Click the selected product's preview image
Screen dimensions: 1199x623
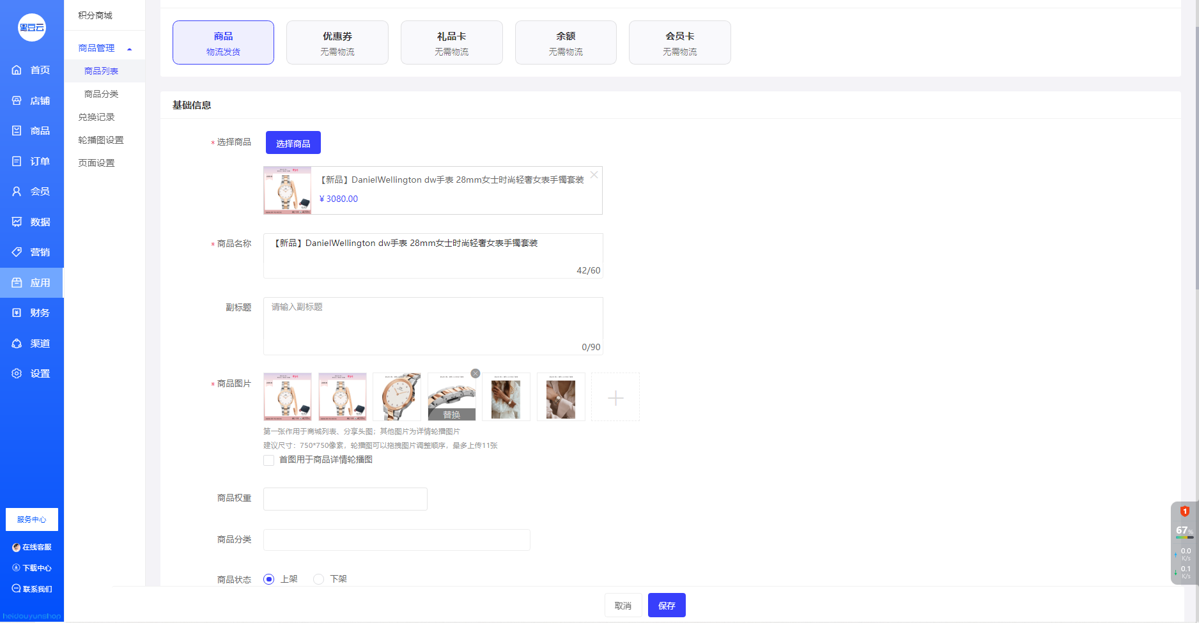(288, 190)
